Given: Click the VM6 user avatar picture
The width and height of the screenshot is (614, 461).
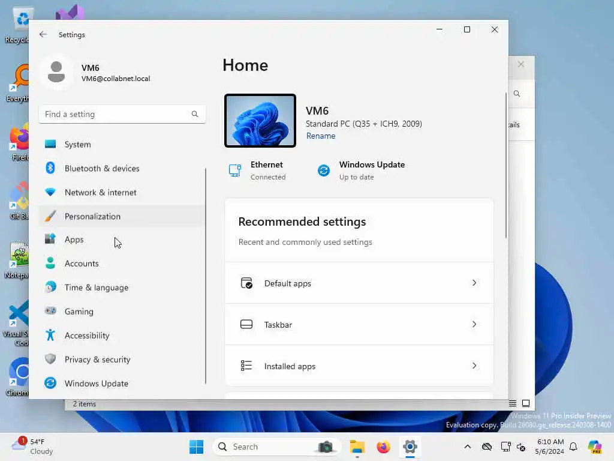Looking at the screenshot, I should coord(56,72).
